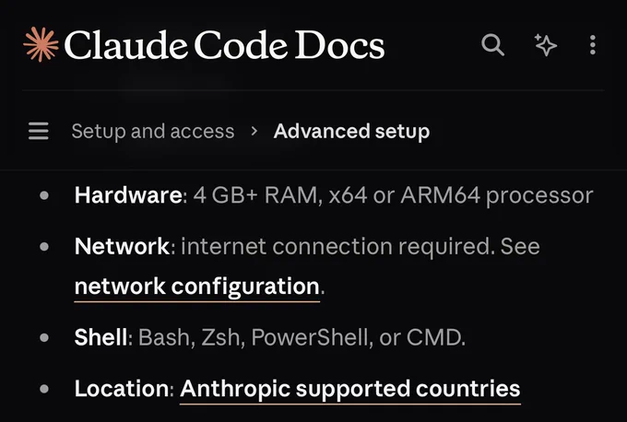Click the text "4 GB+ RAM, x64 or ARM64 processor"
The image size is (627, 422).
click(393, 195)
